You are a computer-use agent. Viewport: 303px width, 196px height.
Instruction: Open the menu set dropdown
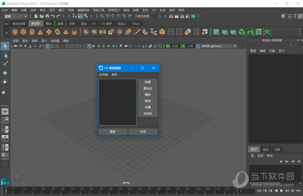(16, 17)
